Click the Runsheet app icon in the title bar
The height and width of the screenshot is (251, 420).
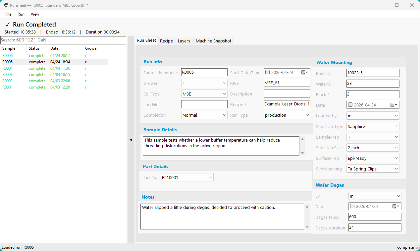6,5
